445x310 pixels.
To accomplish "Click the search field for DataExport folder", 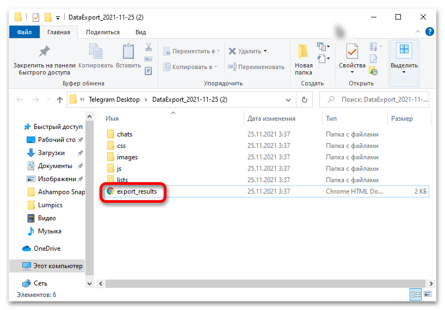I will click(381, 100).
